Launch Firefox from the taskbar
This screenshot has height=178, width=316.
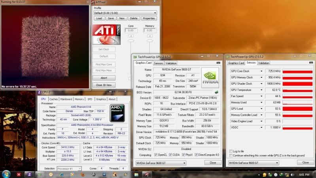click(x=83, y=174)
